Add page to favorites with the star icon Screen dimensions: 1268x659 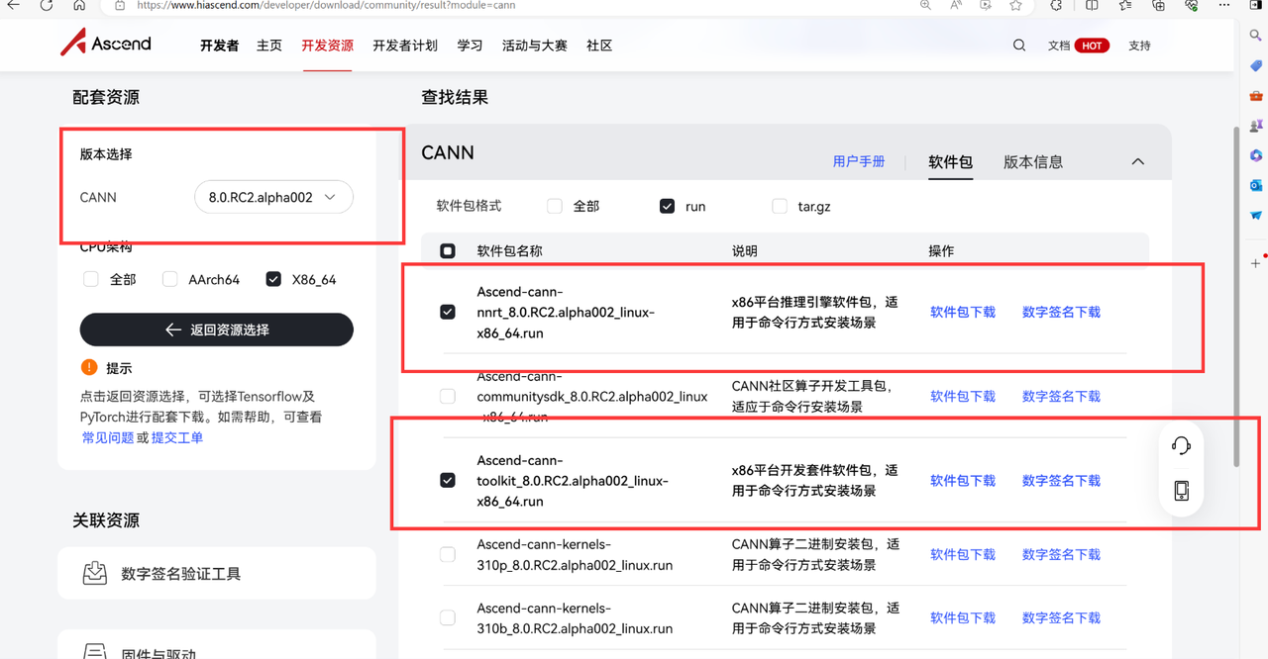click(1015, 5)
